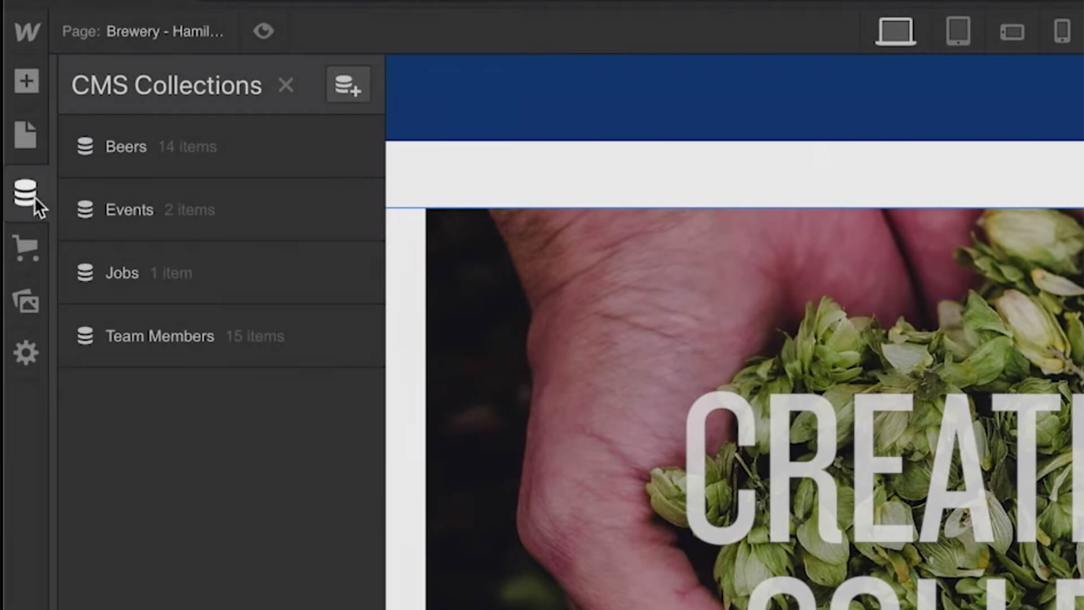The height and width of the screenshot is (610, 1084).
Task: Open the Ecommerce cart panel
Action: [x=25, y=248]
